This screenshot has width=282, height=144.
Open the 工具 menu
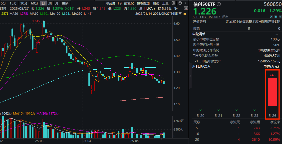point(166,3)
